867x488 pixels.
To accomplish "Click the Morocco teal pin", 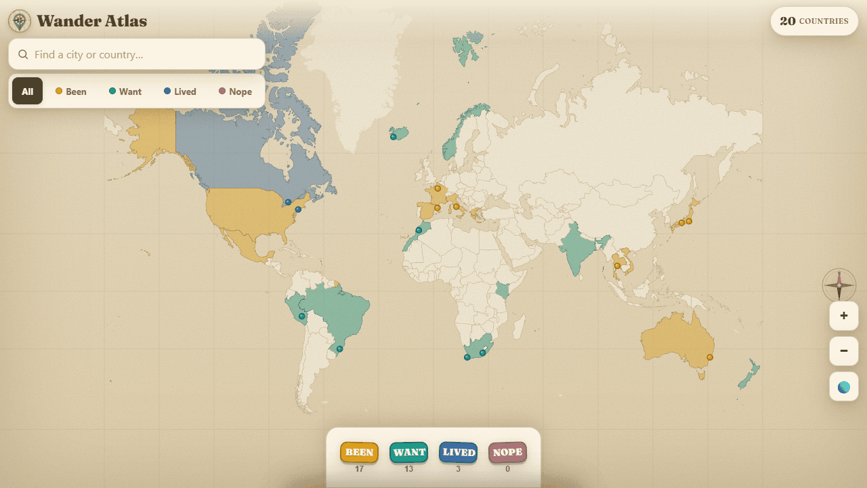I will coord(419,230).
